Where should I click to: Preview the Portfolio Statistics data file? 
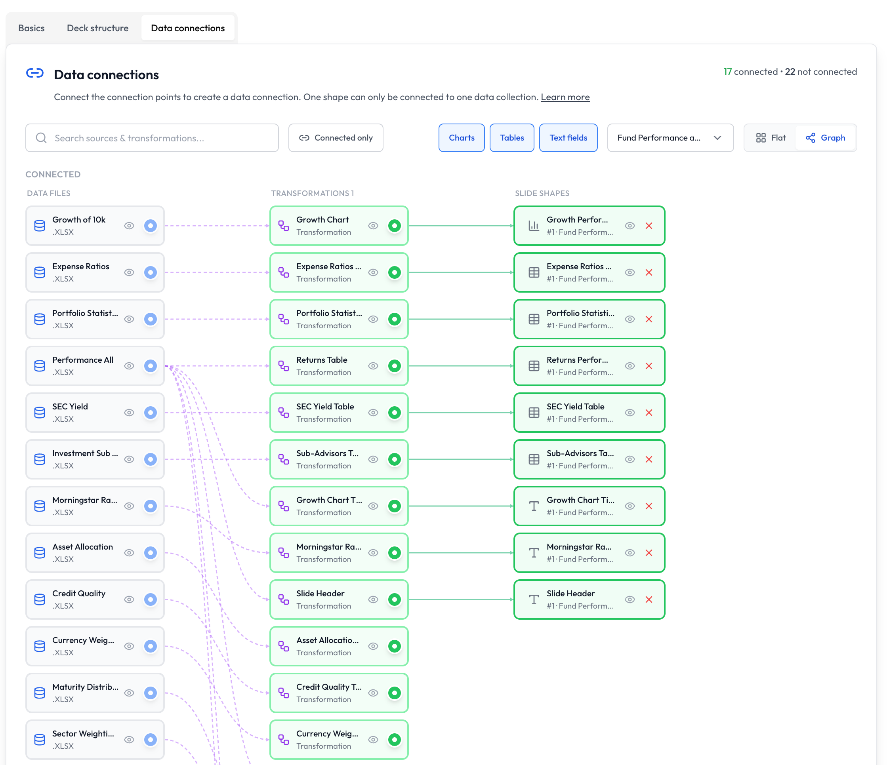129,319
